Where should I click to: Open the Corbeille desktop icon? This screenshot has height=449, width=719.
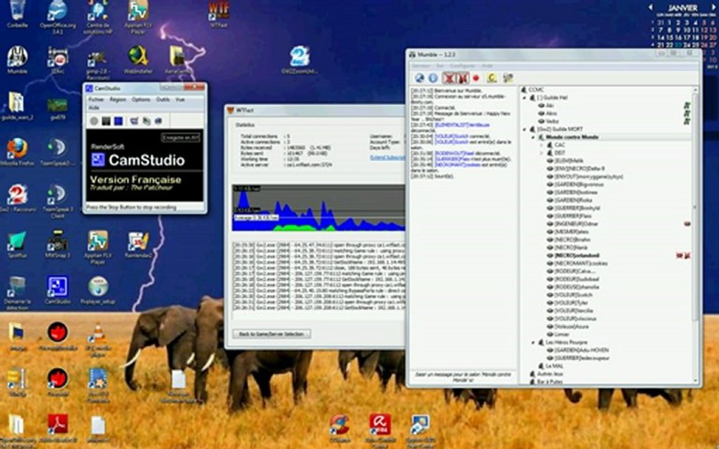tap(17, 14)
